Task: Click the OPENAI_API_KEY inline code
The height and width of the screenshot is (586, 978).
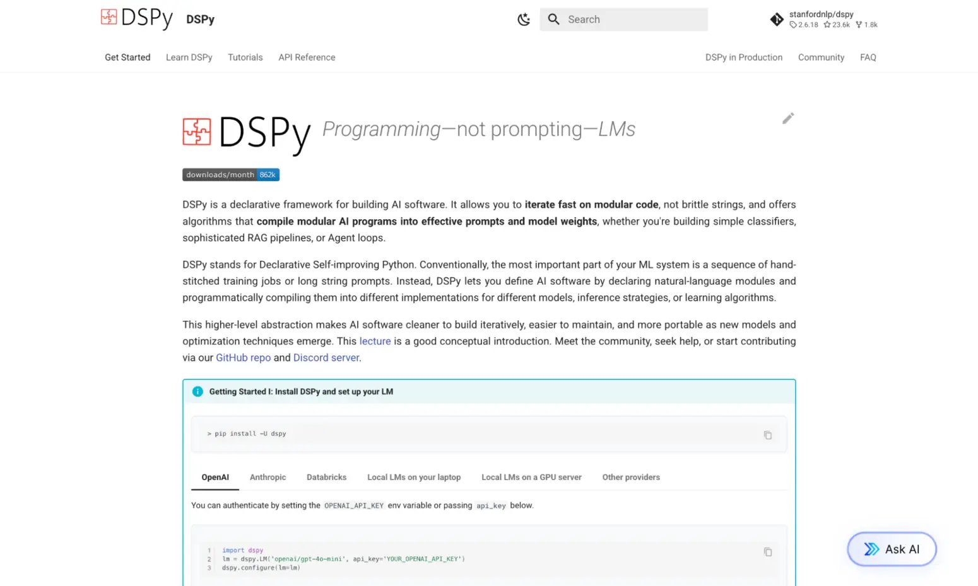Action: pos(354,505)
